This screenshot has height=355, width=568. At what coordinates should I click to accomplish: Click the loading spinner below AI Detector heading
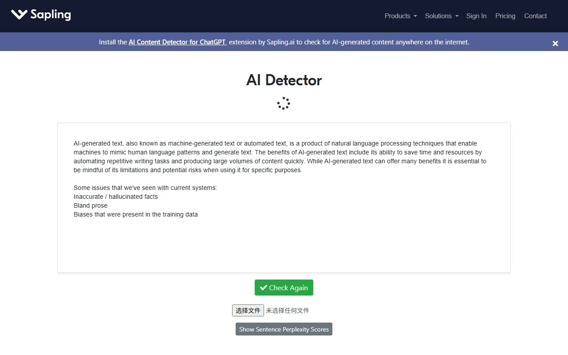284,103
